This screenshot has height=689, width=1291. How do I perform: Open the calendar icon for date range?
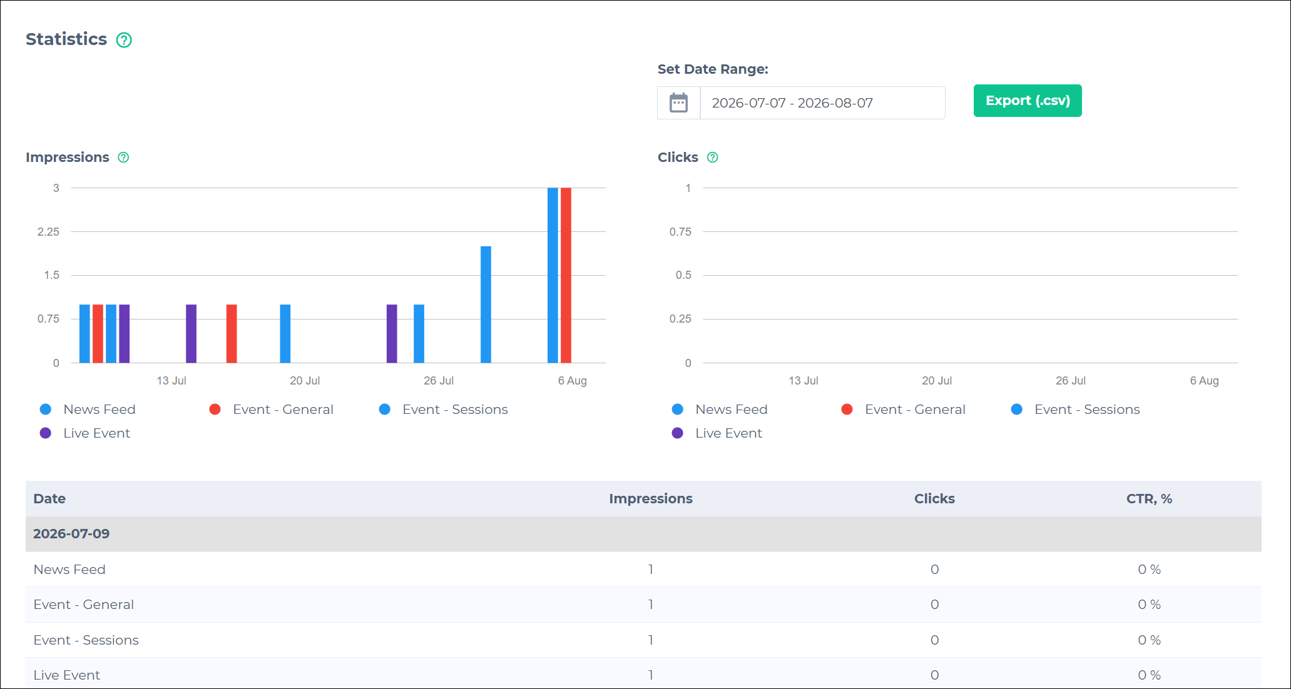click(x=678, y=103)
